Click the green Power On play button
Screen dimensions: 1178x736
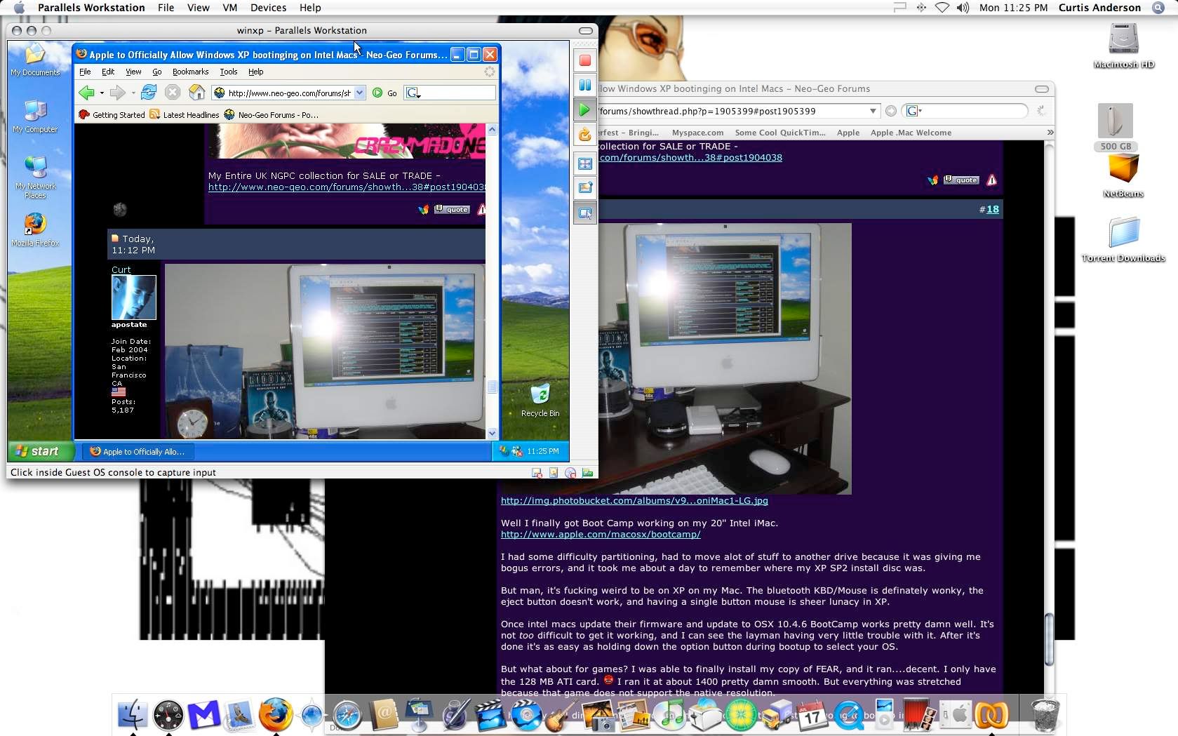[x=584, y=109]
